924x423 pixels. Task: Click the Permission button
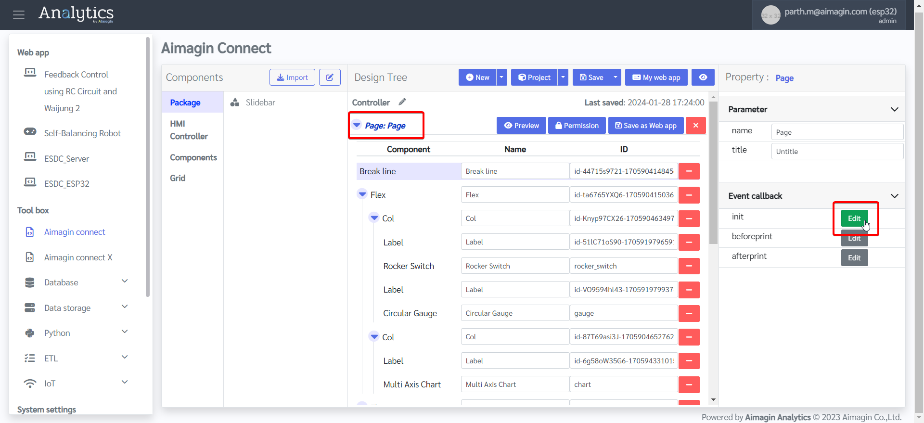coord(577,126)
